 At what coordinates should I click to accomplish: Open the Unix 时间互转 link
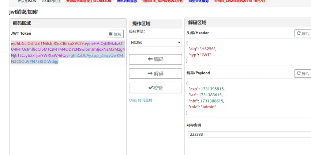[x=140, y=100]
